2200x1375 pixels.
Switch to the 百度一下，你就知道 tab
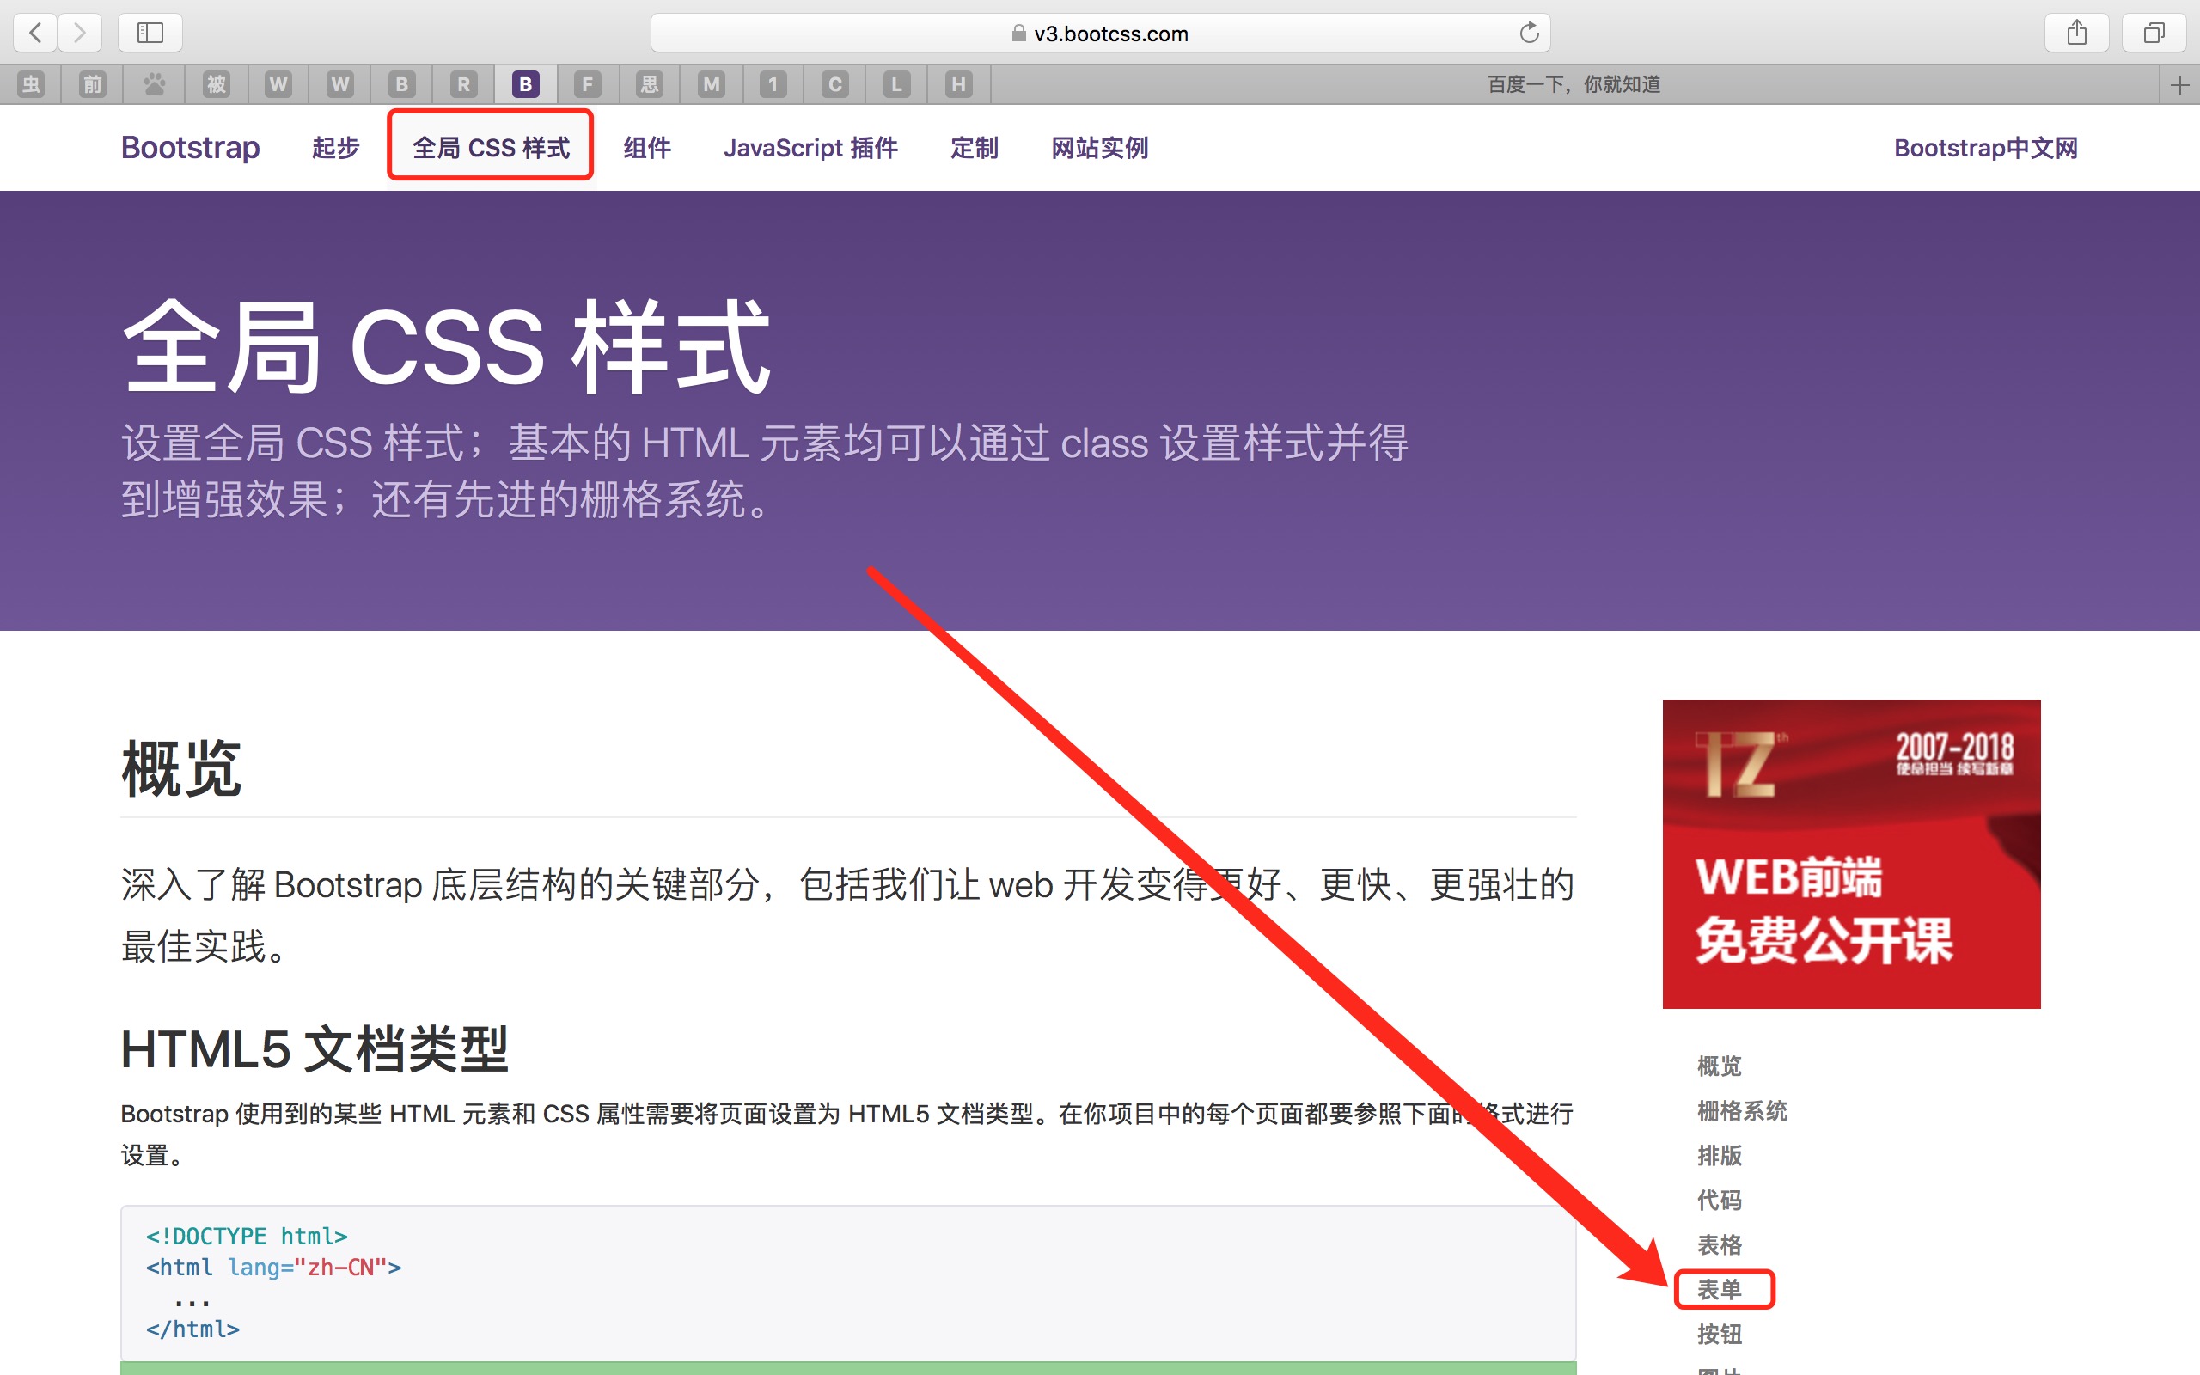click(x=1573, y=84)
